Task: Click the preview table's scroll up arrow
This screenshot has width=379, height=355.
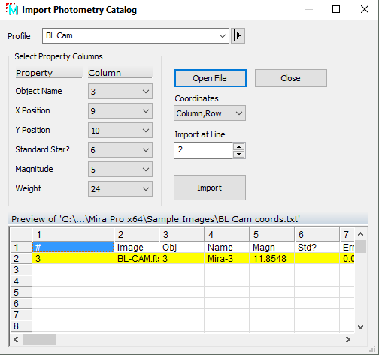Action: [x=360, y=234]
